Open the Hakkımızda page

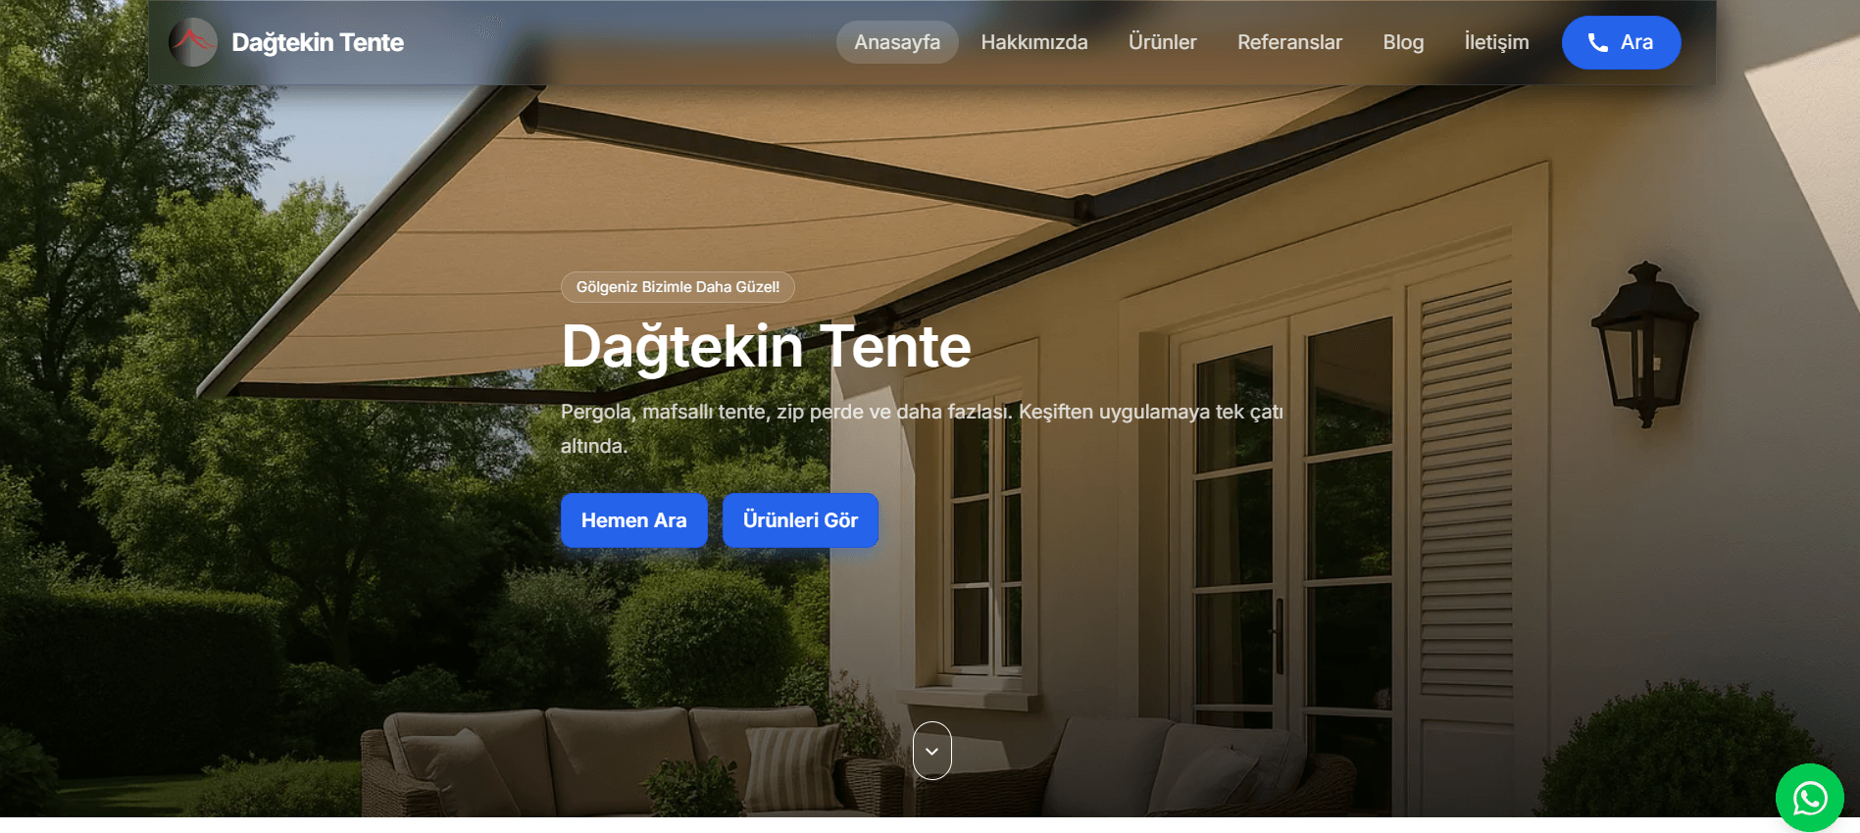click(x=1034, y=42)
